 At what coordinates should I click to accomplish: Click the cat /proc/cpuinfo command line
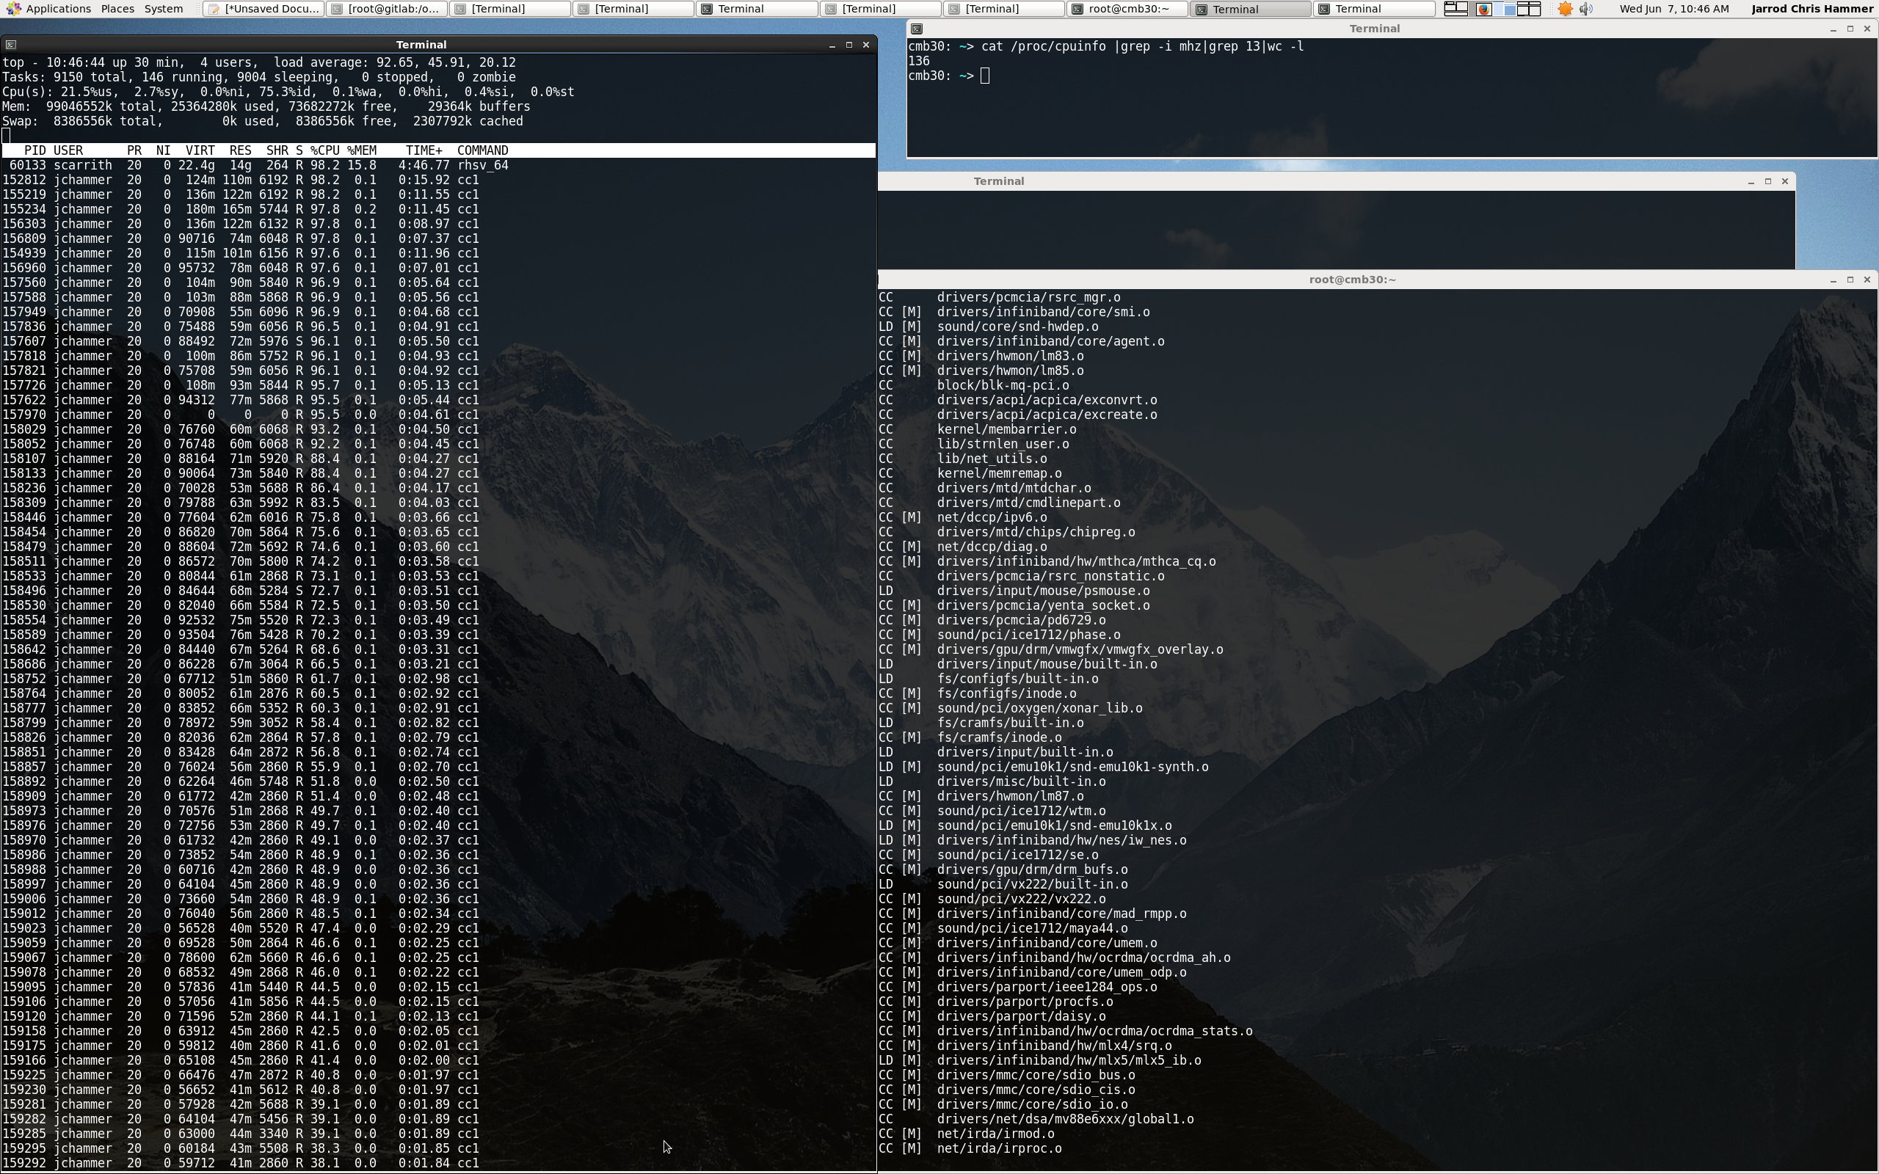pos(1142,45)
